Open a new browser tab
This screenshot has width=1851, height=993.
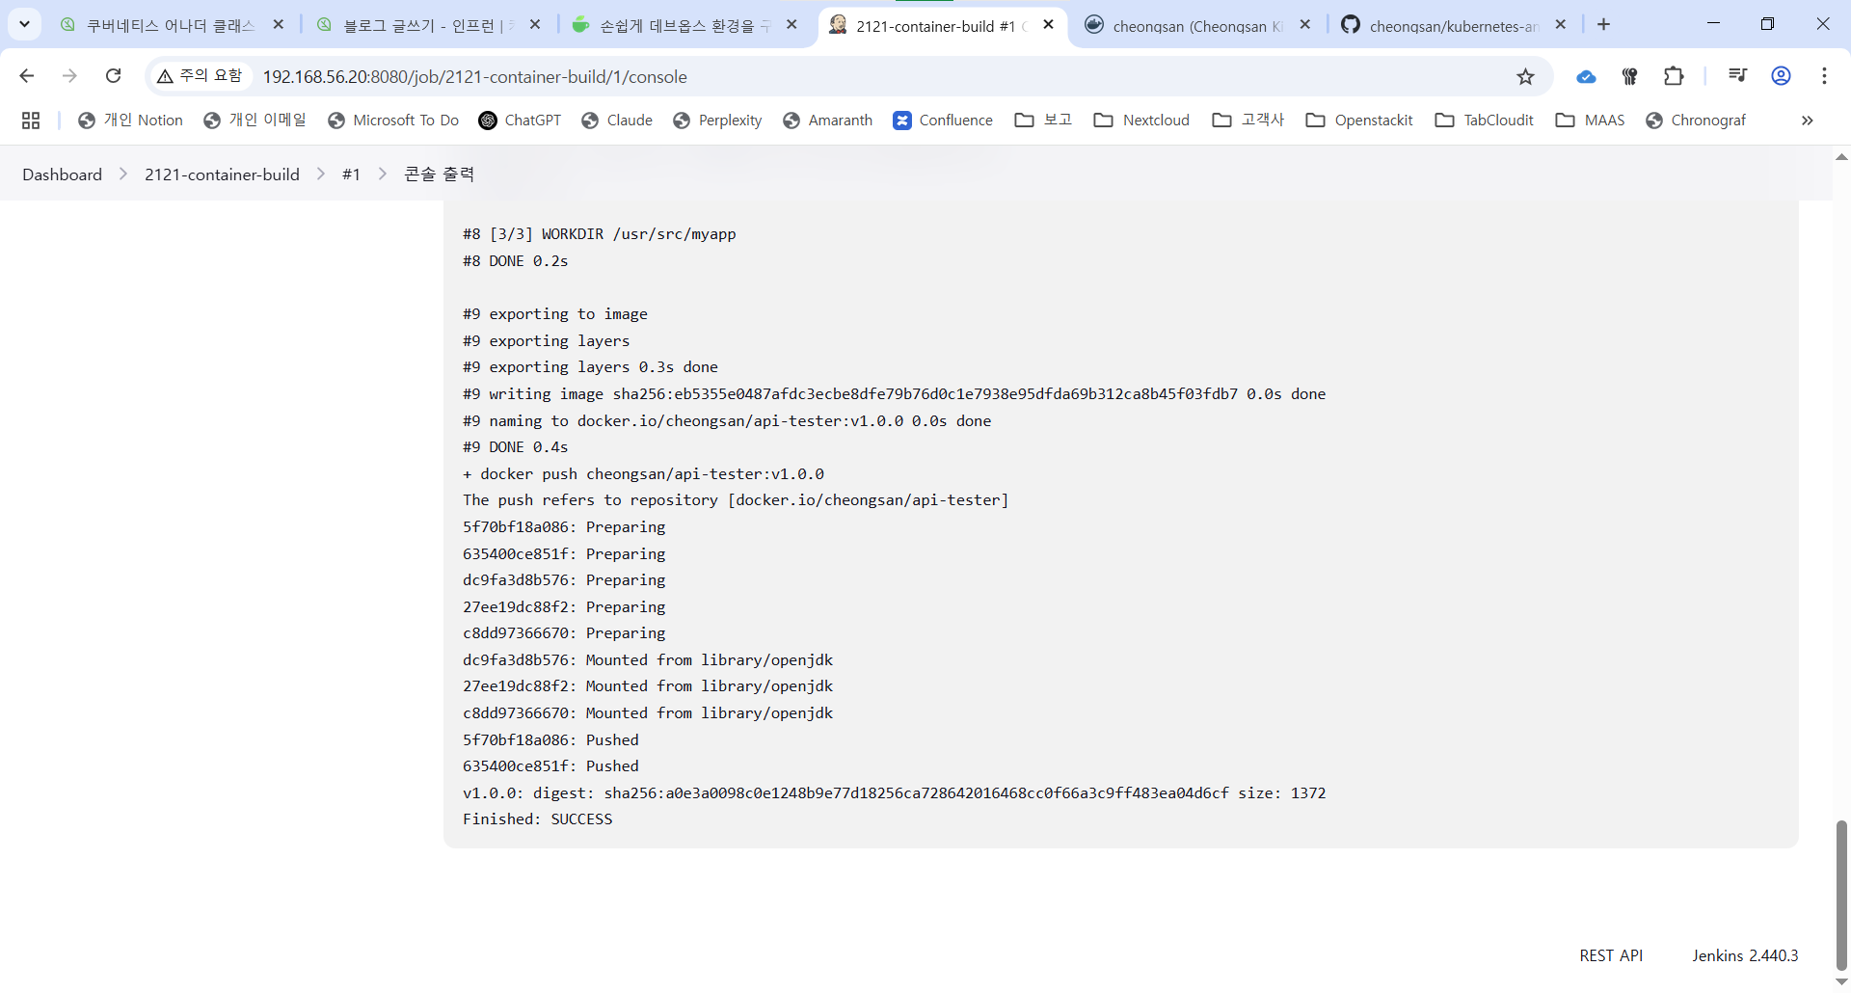1604,25
